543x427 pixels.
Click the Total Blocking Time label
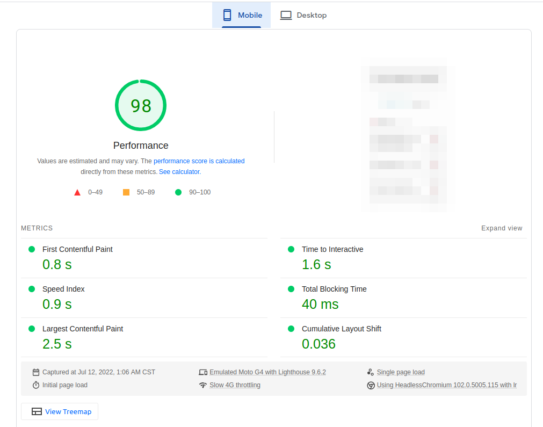coord(334,289)
